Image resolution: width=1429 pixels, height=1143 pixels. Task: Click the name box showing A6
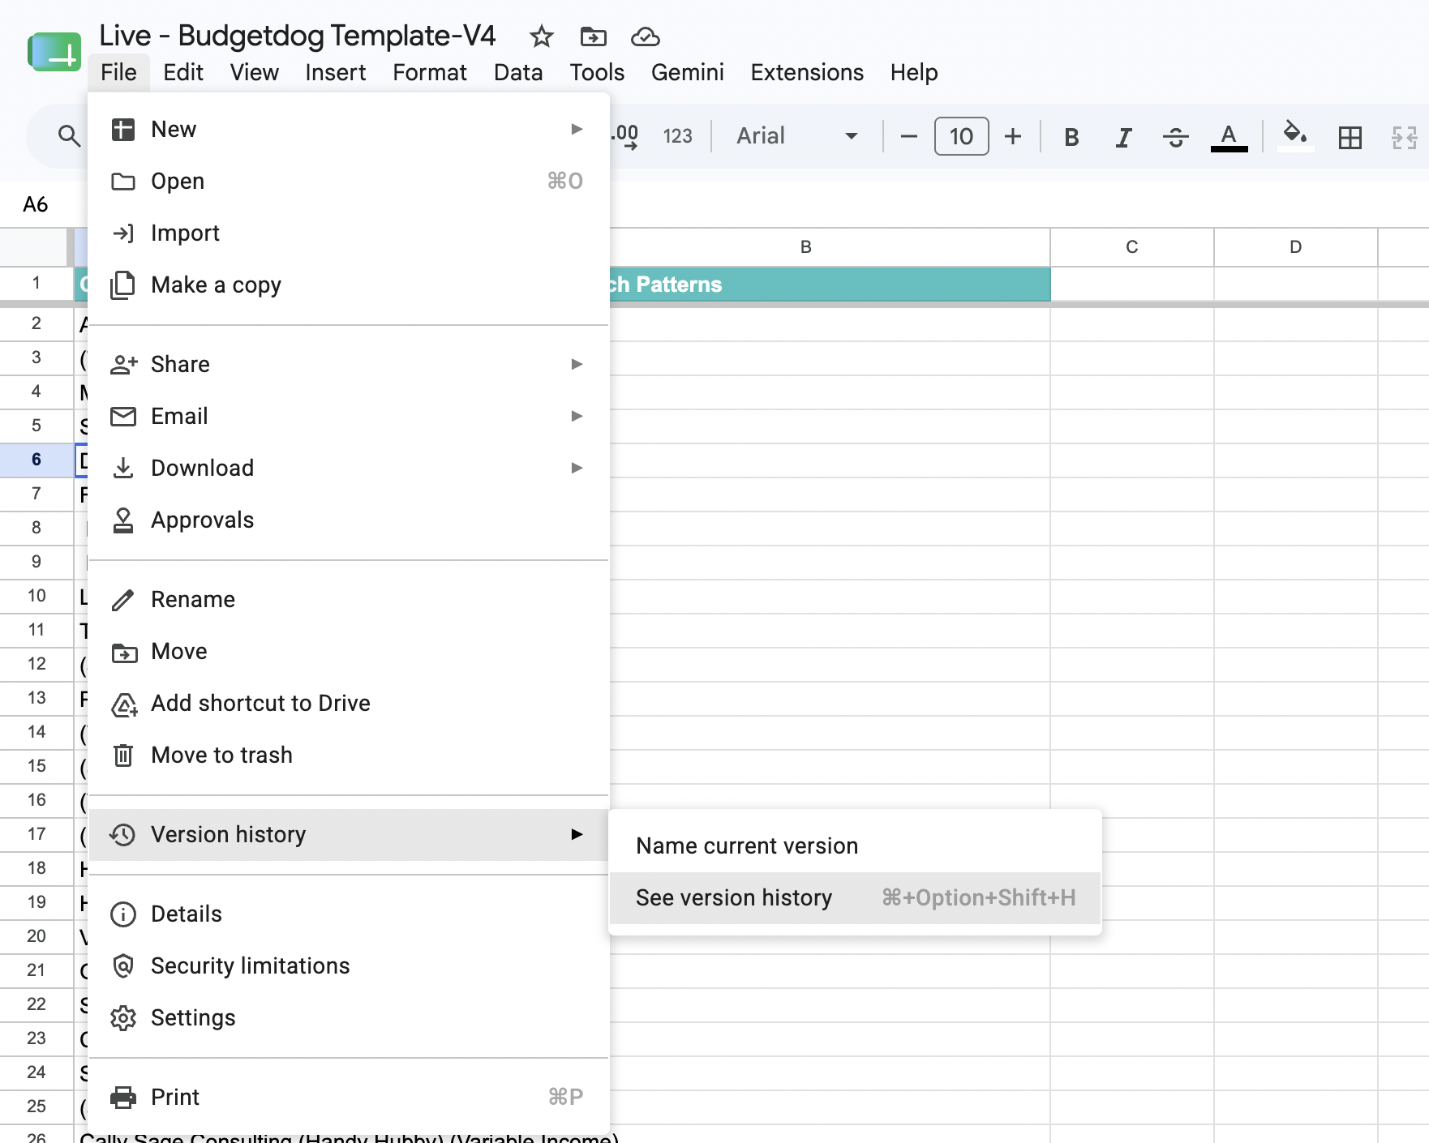tap(36, 204)
